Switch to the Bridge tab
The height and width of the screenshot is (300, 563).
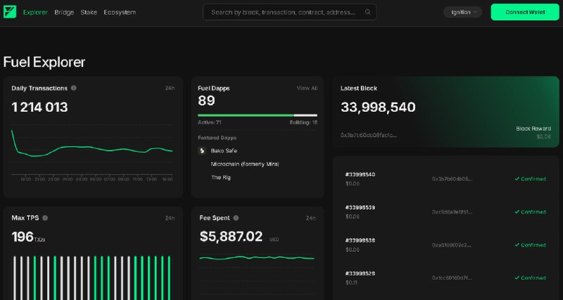[64, 13]
